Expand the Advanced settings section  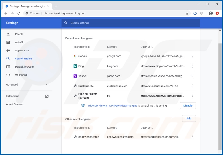pos(27,84)
